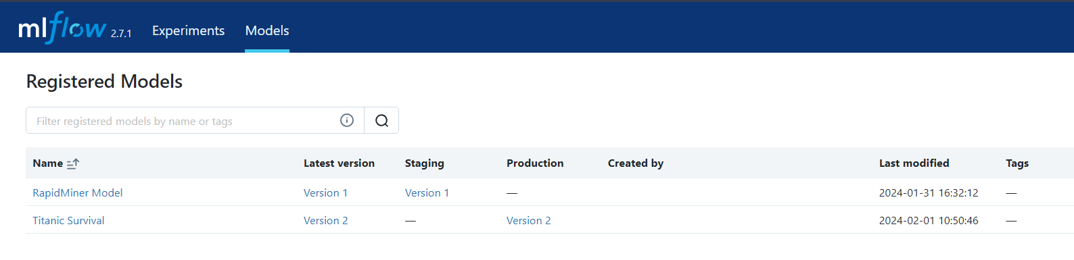Switch to the Models tab
The image size is (1074, 260).
pyautogui.click(x=267, y=30)
